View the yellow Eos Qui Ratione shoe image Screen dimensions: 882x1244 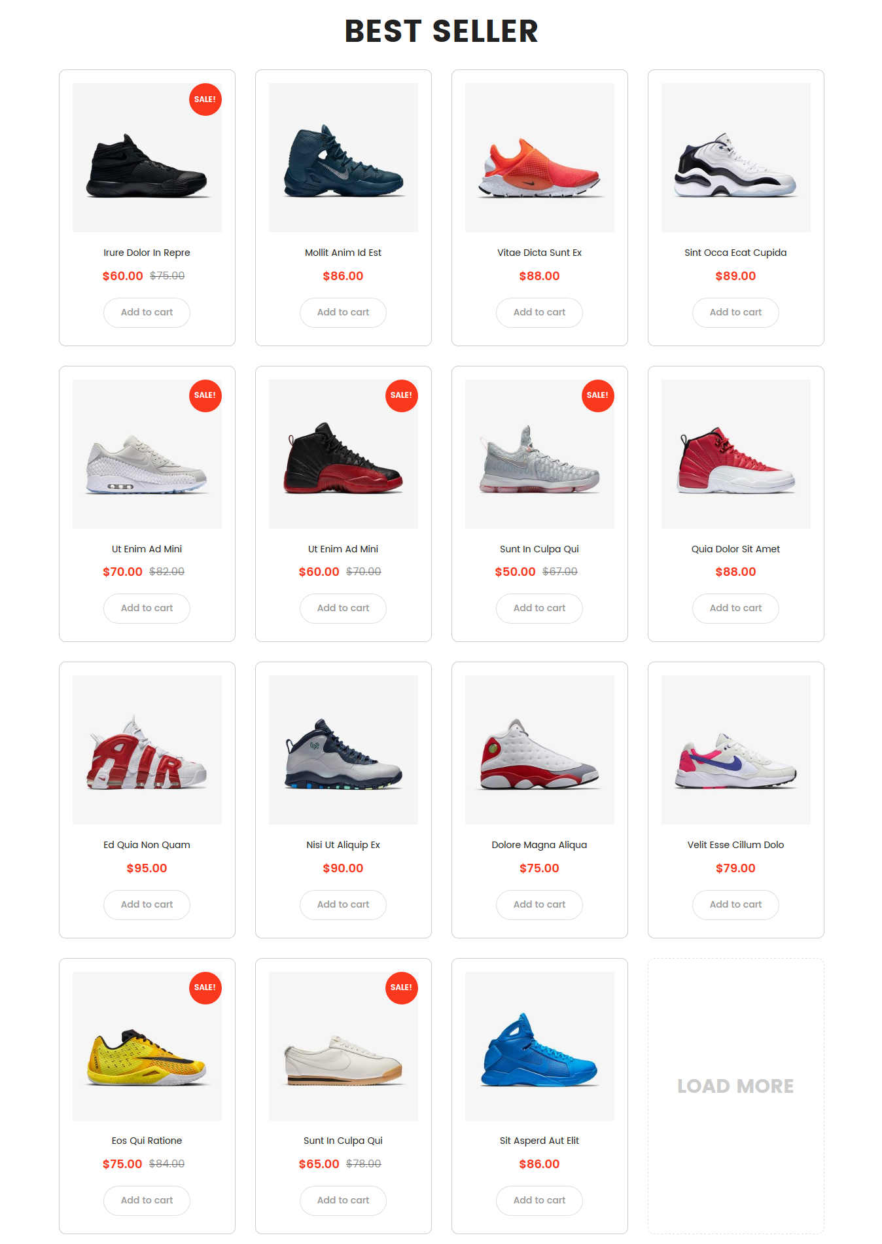[147, 1046]
